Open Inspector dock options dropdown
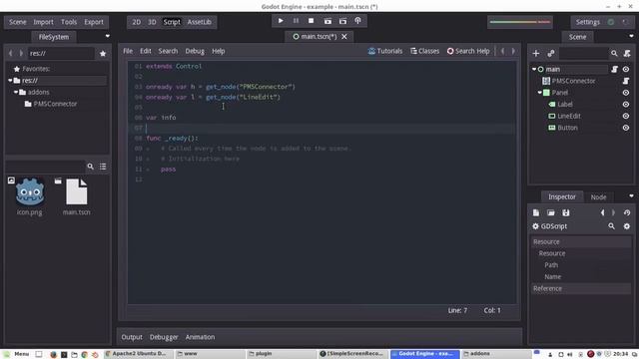Screen dimensions: 639x359 click(x=631, y=196)
